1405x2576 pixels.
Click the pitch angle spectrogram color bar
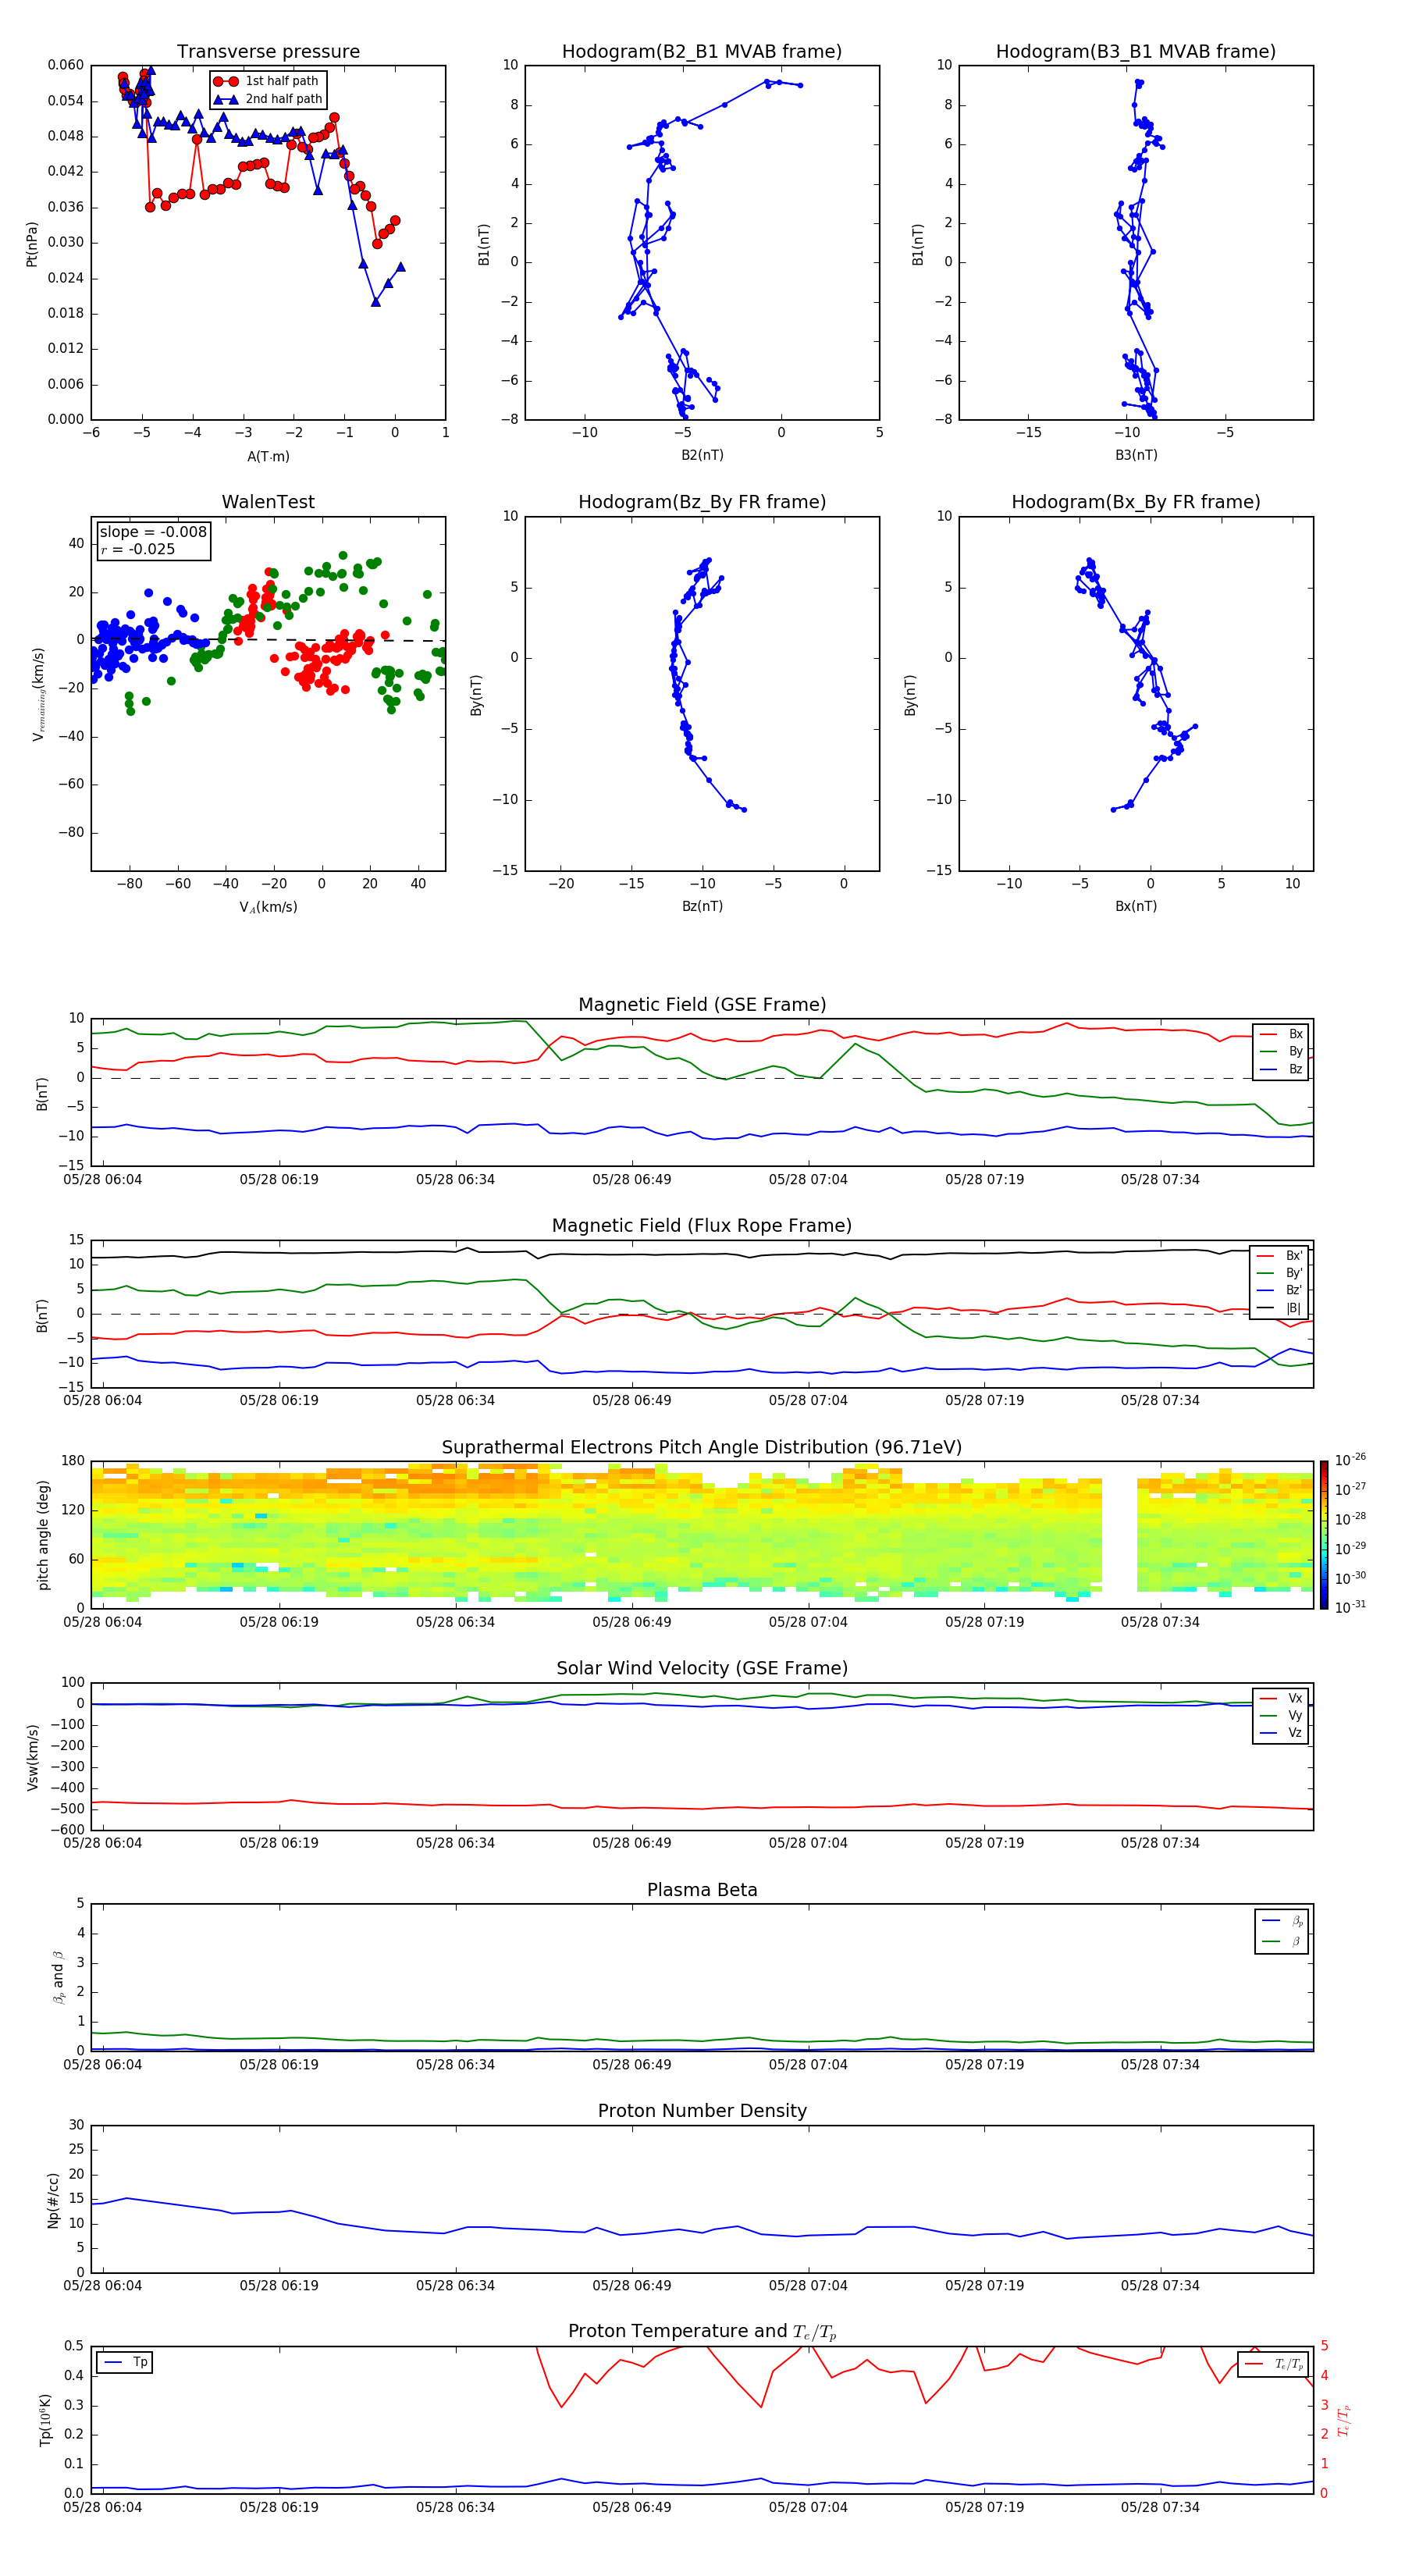pos(1323,1535)
